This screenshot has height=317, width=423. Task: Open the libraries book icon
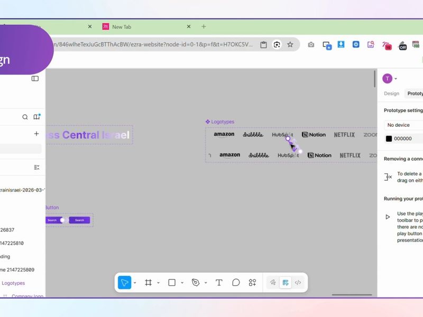tap(36, 117)
